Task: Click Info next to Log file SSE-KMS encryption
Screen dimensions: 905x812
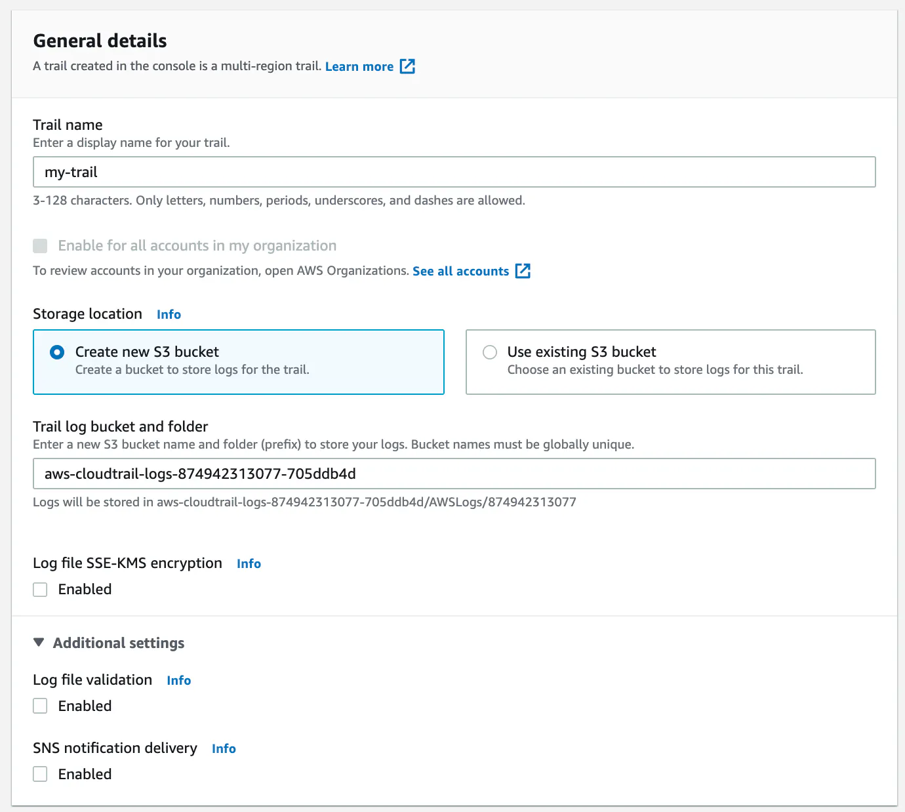Action: click(x=249, y=563)
